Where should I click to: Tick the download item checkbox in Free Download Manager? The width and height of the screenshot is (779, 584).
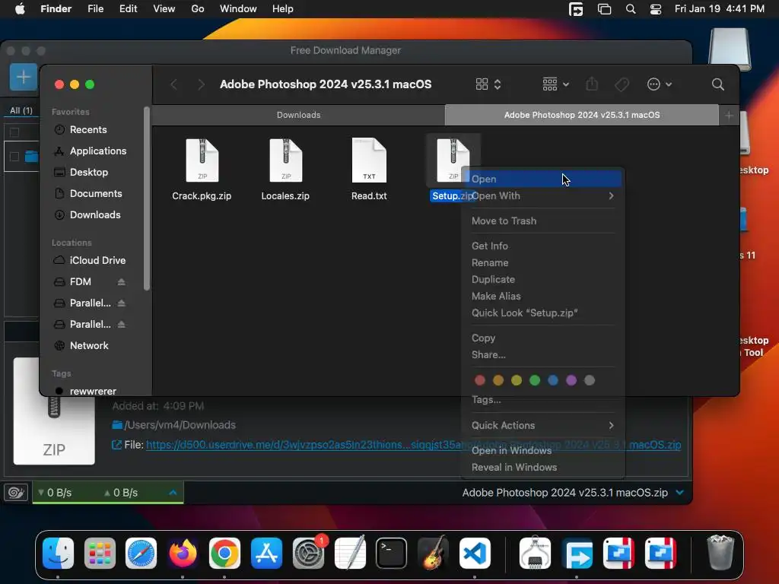(x=14, y=157)
